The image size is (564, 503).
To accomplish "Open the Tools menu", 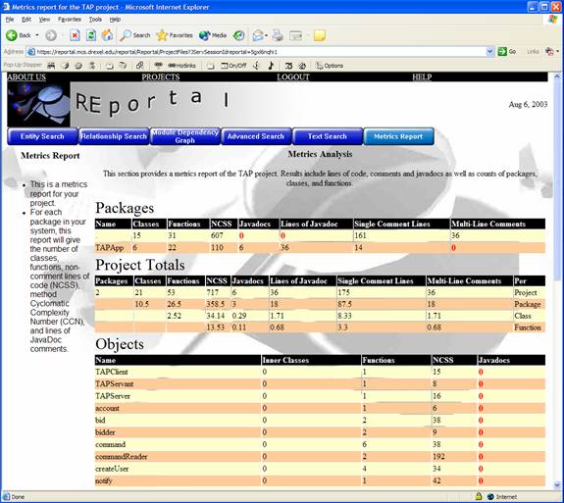I will [x=95, y=20].
